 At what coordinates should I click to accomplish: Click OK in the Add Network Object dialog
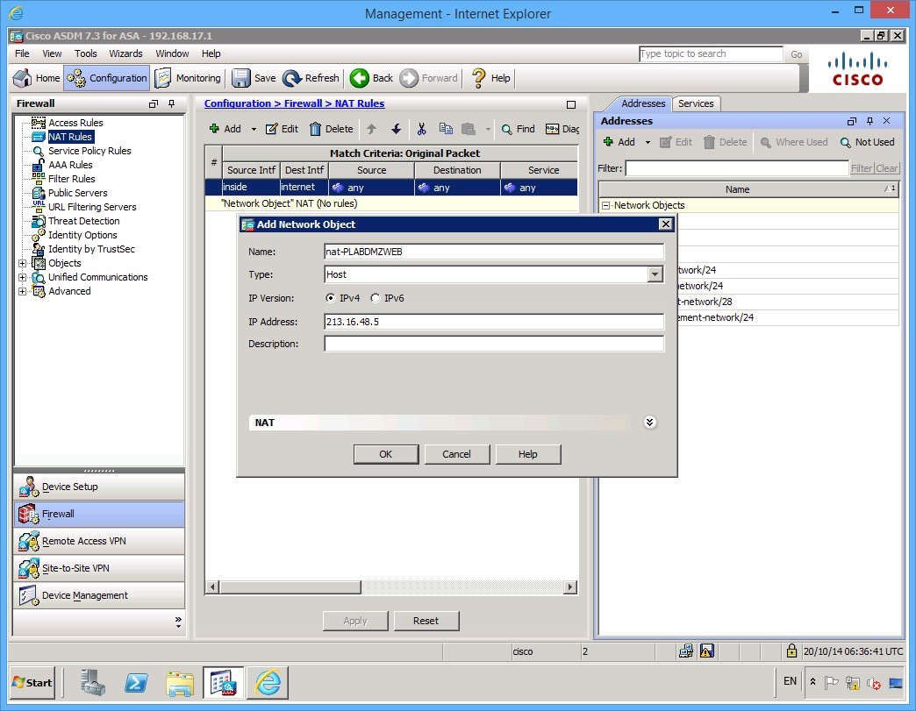385,454
